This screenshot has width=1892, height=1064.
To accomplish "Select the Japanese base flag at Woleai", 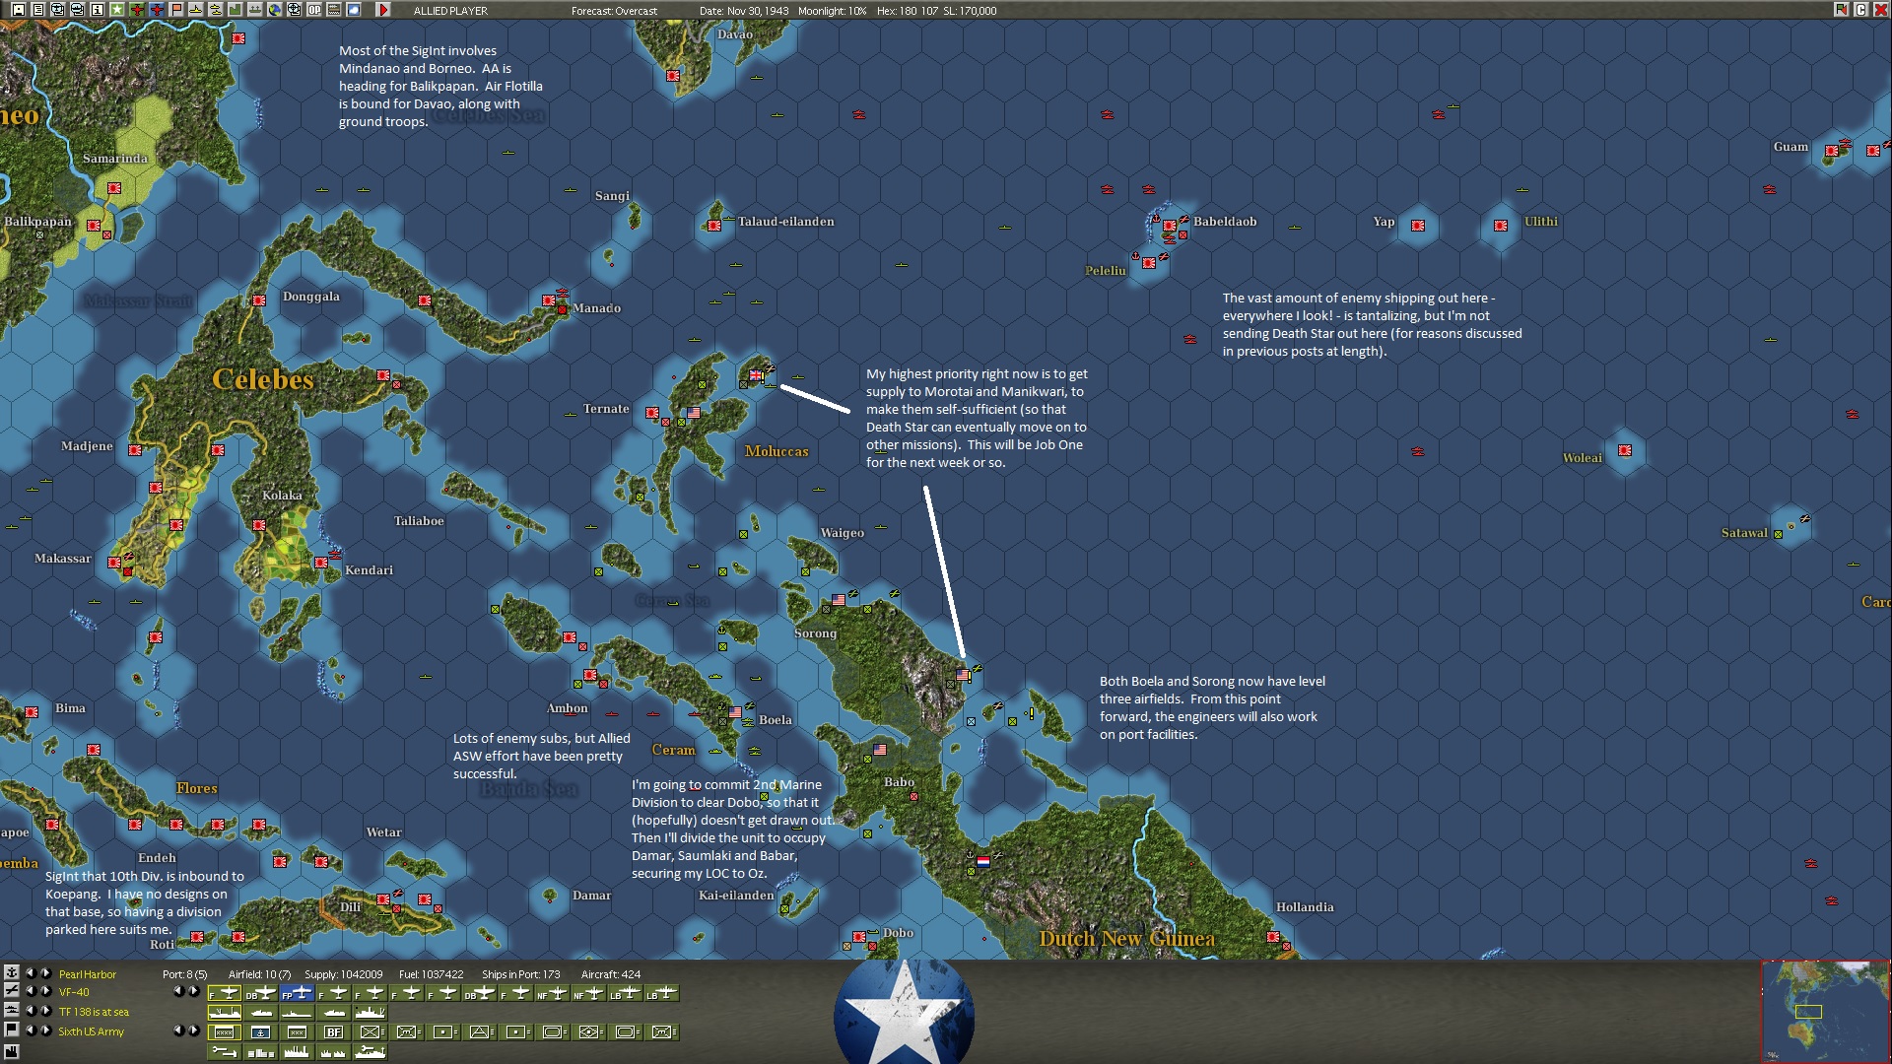I will pyautogui.click(x=1625, y=450).
